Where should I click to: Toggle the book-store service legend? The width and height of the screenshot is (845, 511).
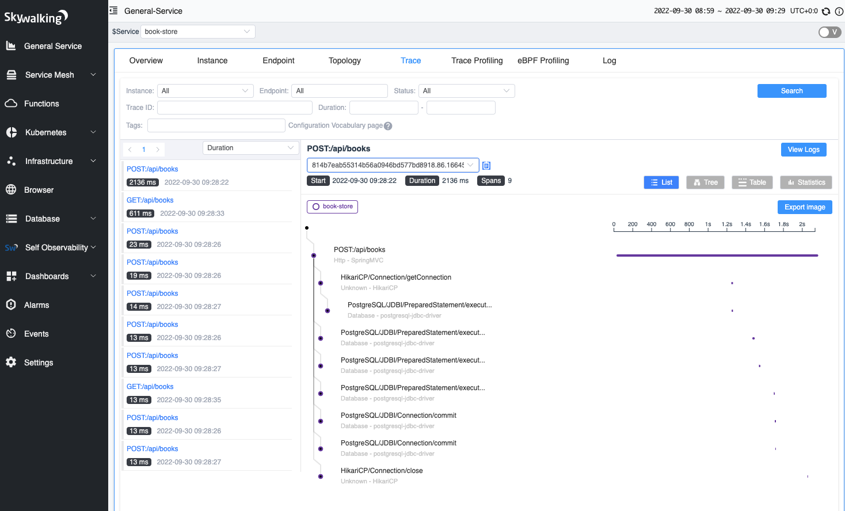[x=333, y=207]
